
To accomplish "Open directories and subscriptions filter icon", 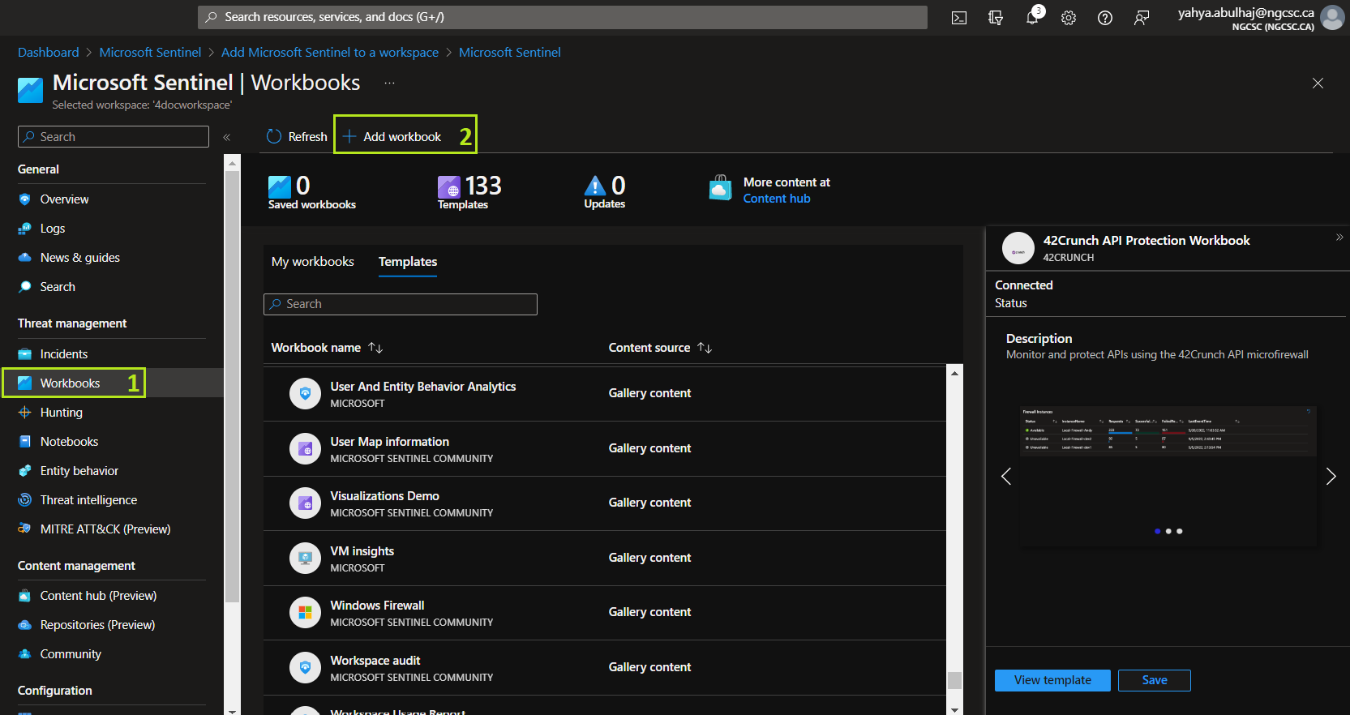I will click(x=996, y=18).
